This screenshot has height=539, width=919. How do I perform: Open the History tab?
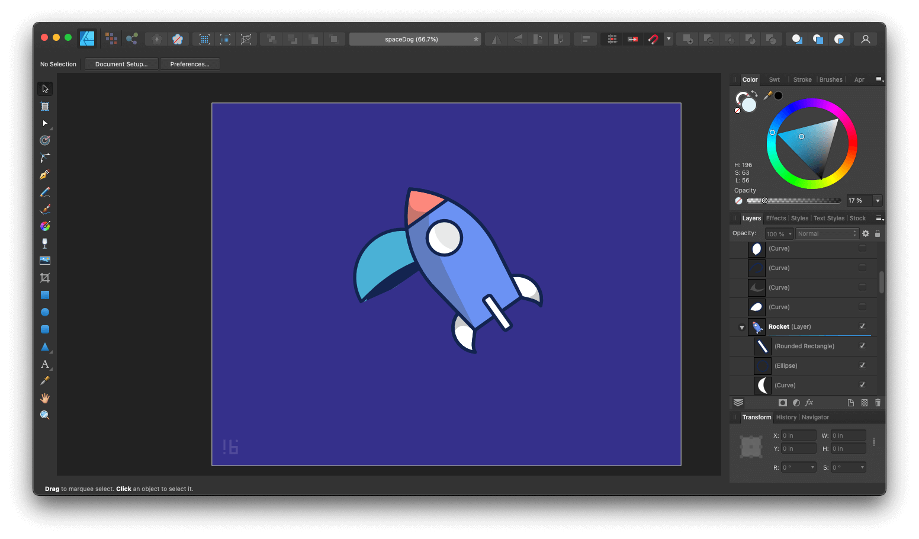[x=786, y=417]
